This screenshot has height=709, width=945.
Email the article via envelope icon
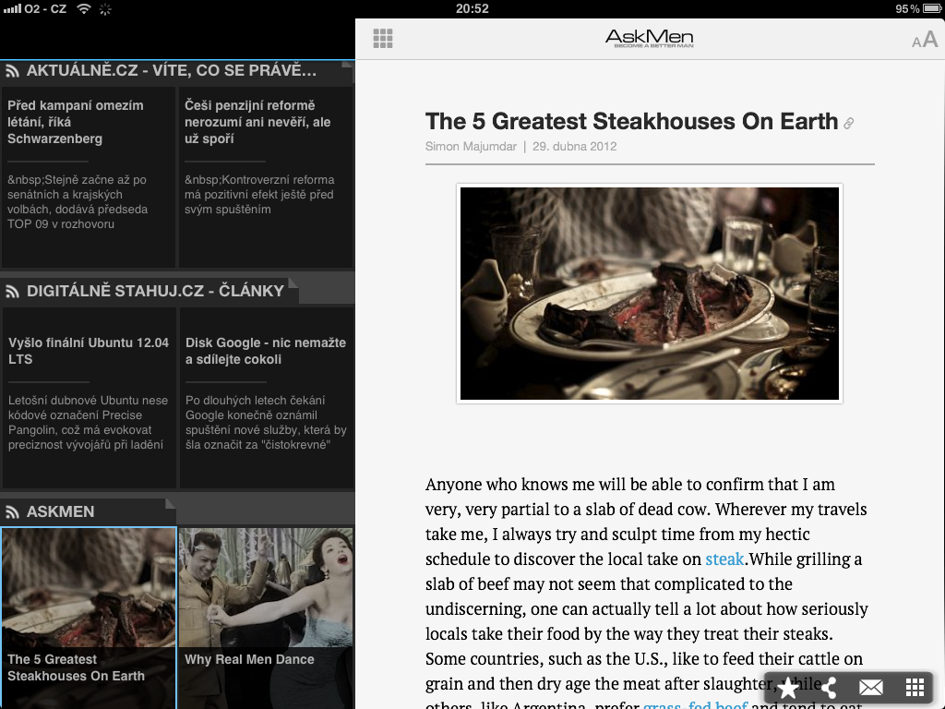point(871,687)
